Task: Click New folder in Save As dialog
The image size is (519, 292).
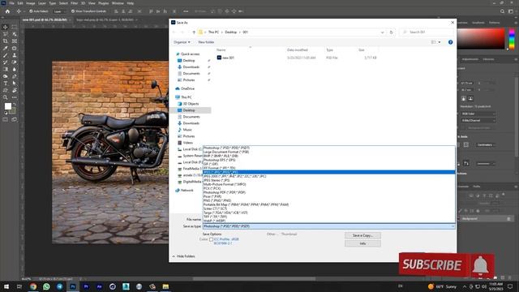Action: (206, 42)
